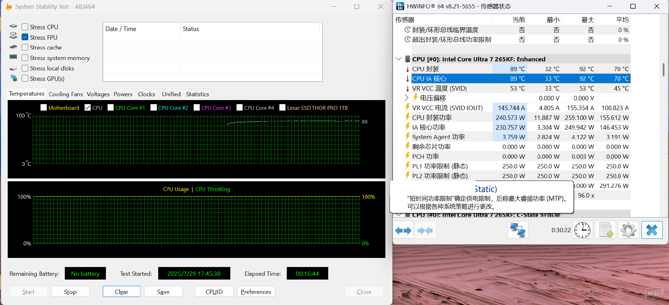Click thermometer icon on VR VCC 温度 row
669x305 pixels.
(407, 89)
